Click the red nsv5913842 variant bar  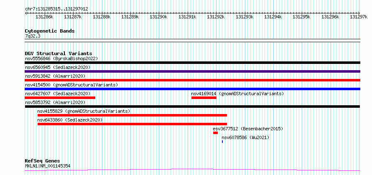(x=192, y=80)
